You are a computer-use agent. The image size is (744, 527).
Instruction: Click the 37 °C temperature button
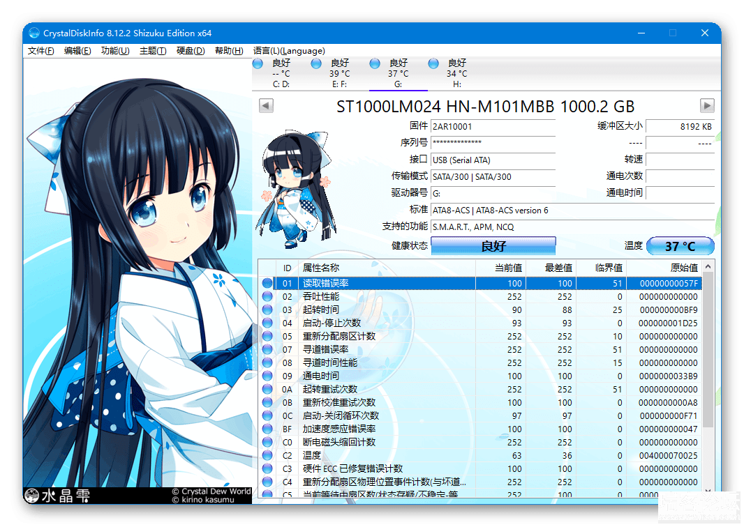pyautogui.click(x=680, y=246)
